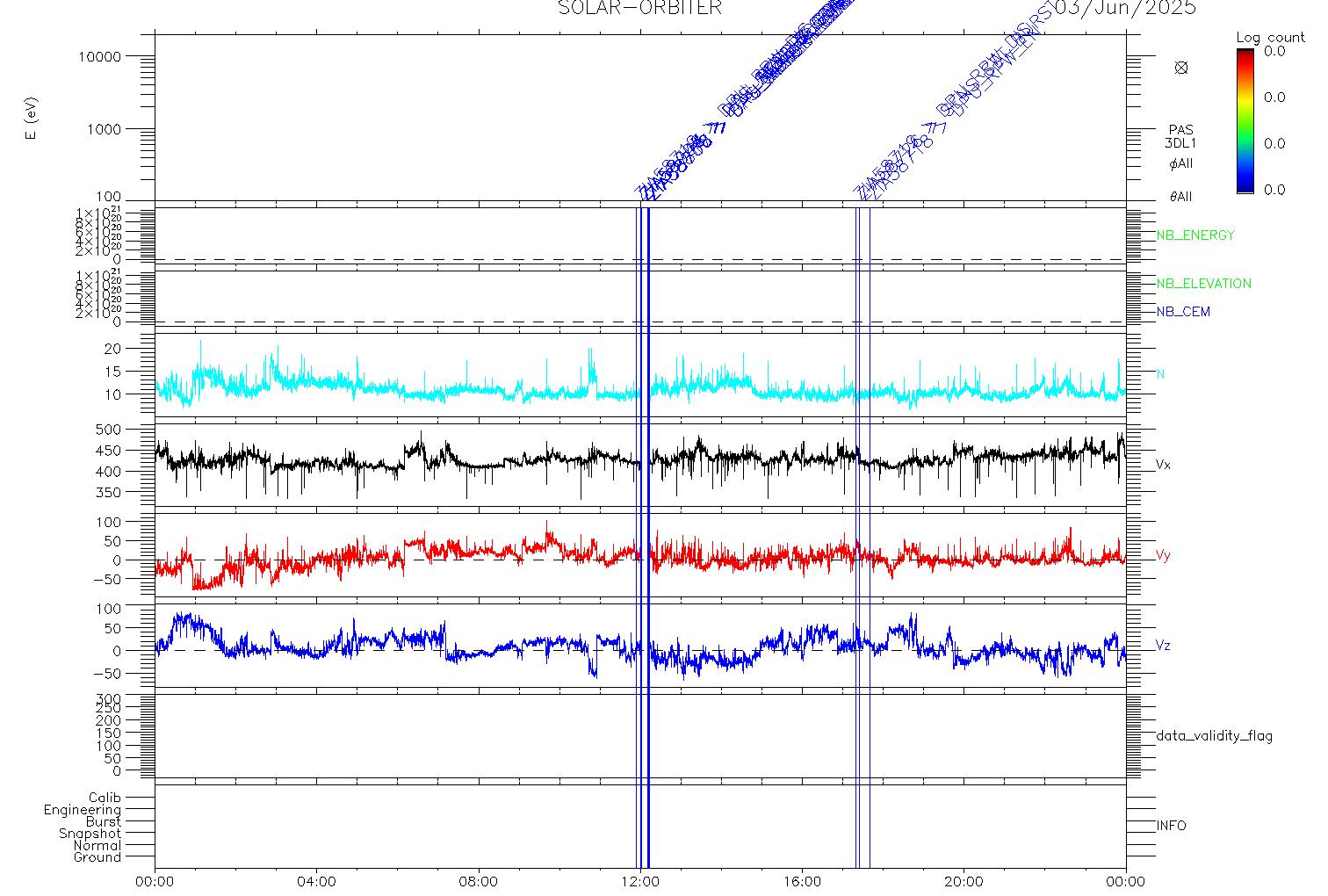Click the 04:00 time axis label
Viewport: 1328px width, 896px height.
tap(317, 882)
